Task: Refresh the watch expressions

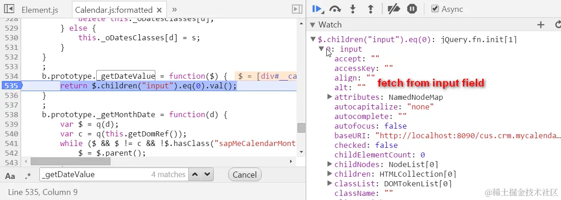Action: [557, 25]
